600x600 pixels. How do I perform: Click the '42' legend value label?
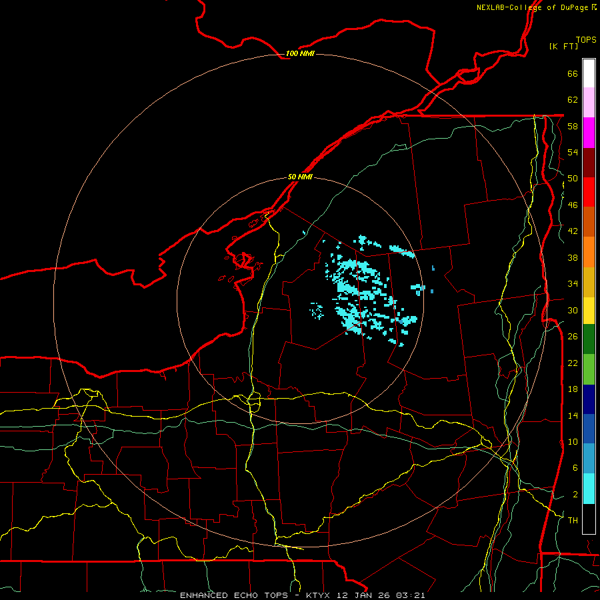click(573, 231)
